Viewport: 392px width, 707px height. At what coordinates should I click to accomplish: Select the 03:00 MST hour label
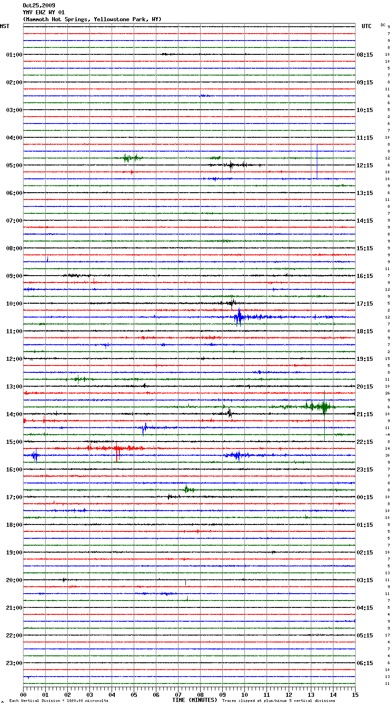[x=14, y=110]
